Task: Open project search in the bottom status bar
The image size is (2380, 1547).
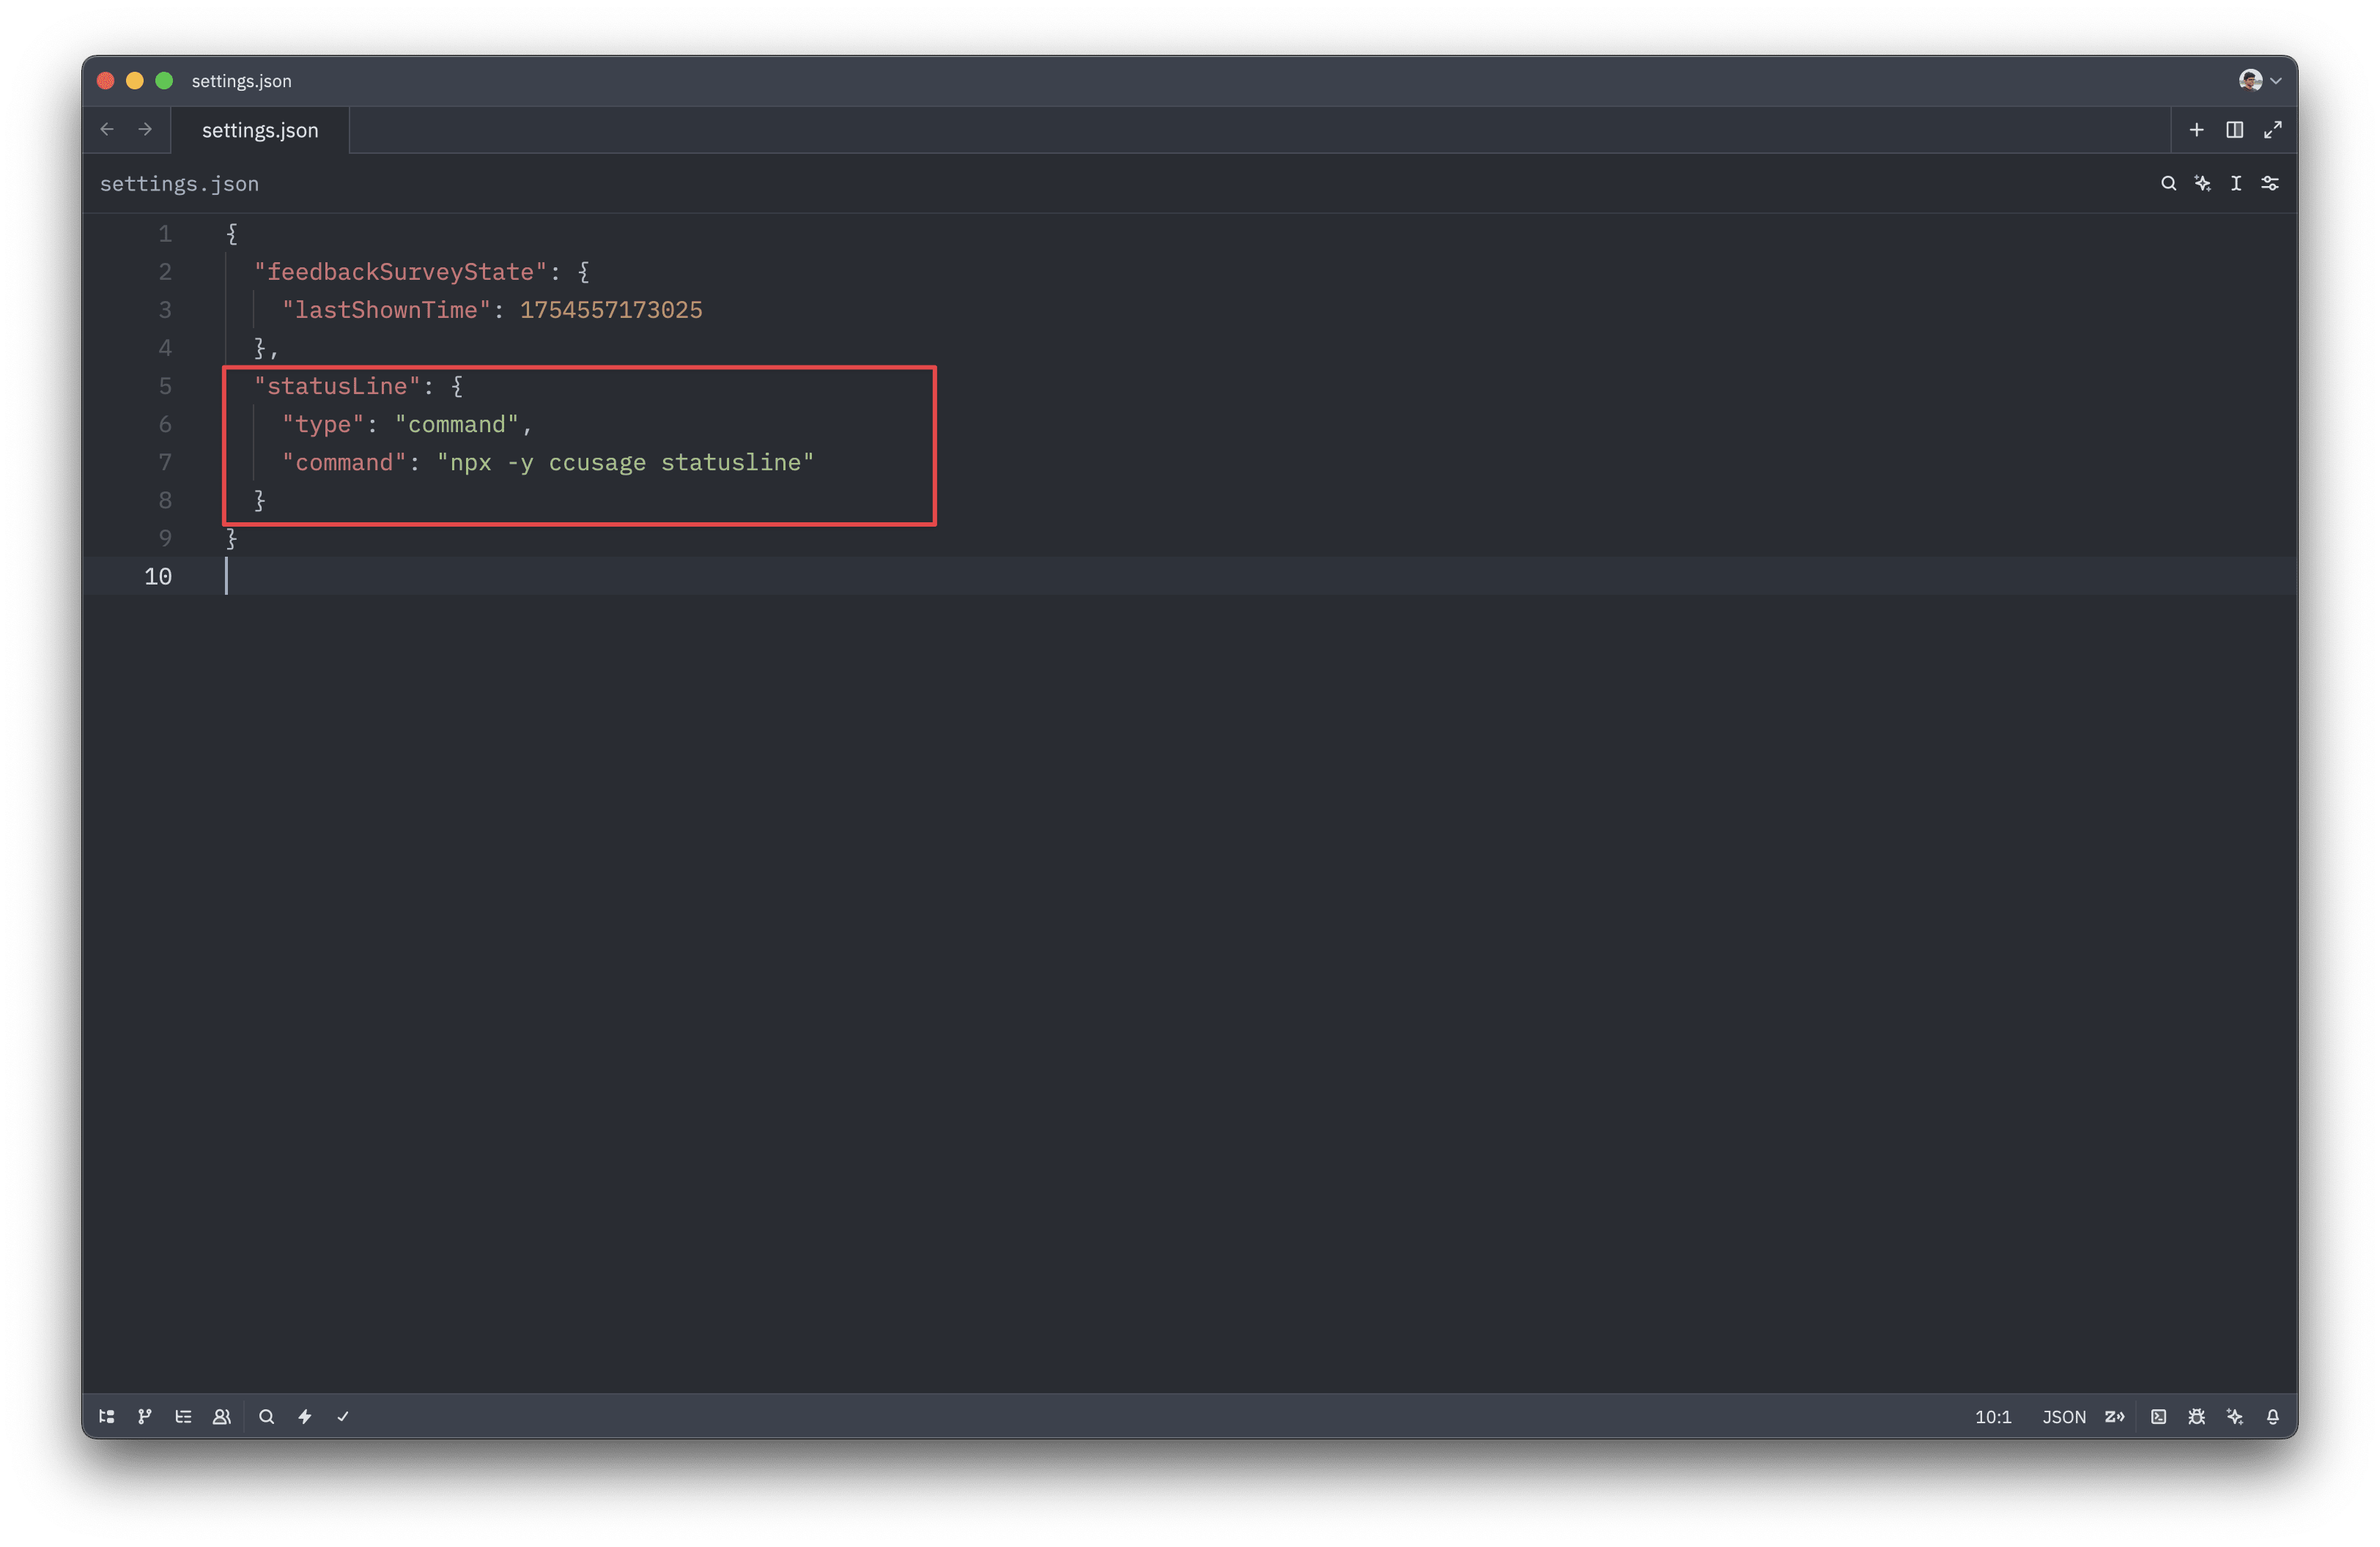Action: pyautogui.click(x=266, y=1416)
